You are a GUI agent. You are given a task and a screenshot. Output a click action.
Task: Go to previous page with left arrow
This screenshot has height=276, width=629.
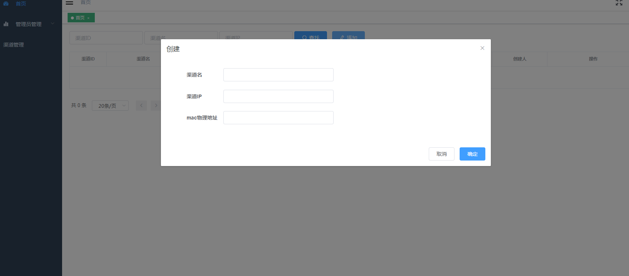141,106
